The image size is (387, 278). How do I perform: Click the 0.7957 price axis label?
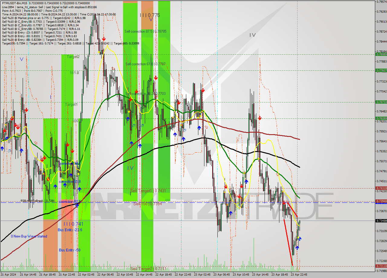(382, 2)
